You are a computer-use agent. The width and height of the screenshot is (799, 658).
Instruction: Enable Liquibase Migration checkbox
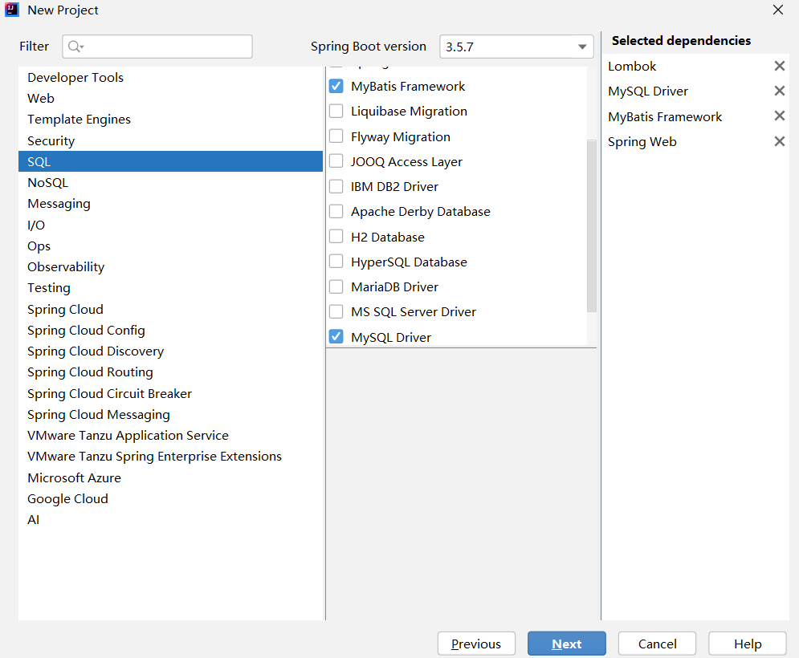pyautogui.click(x=336, y=111)
